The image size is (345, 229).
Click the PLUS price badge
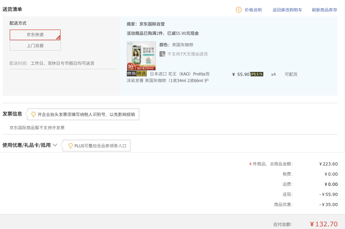tap(257, 74)
